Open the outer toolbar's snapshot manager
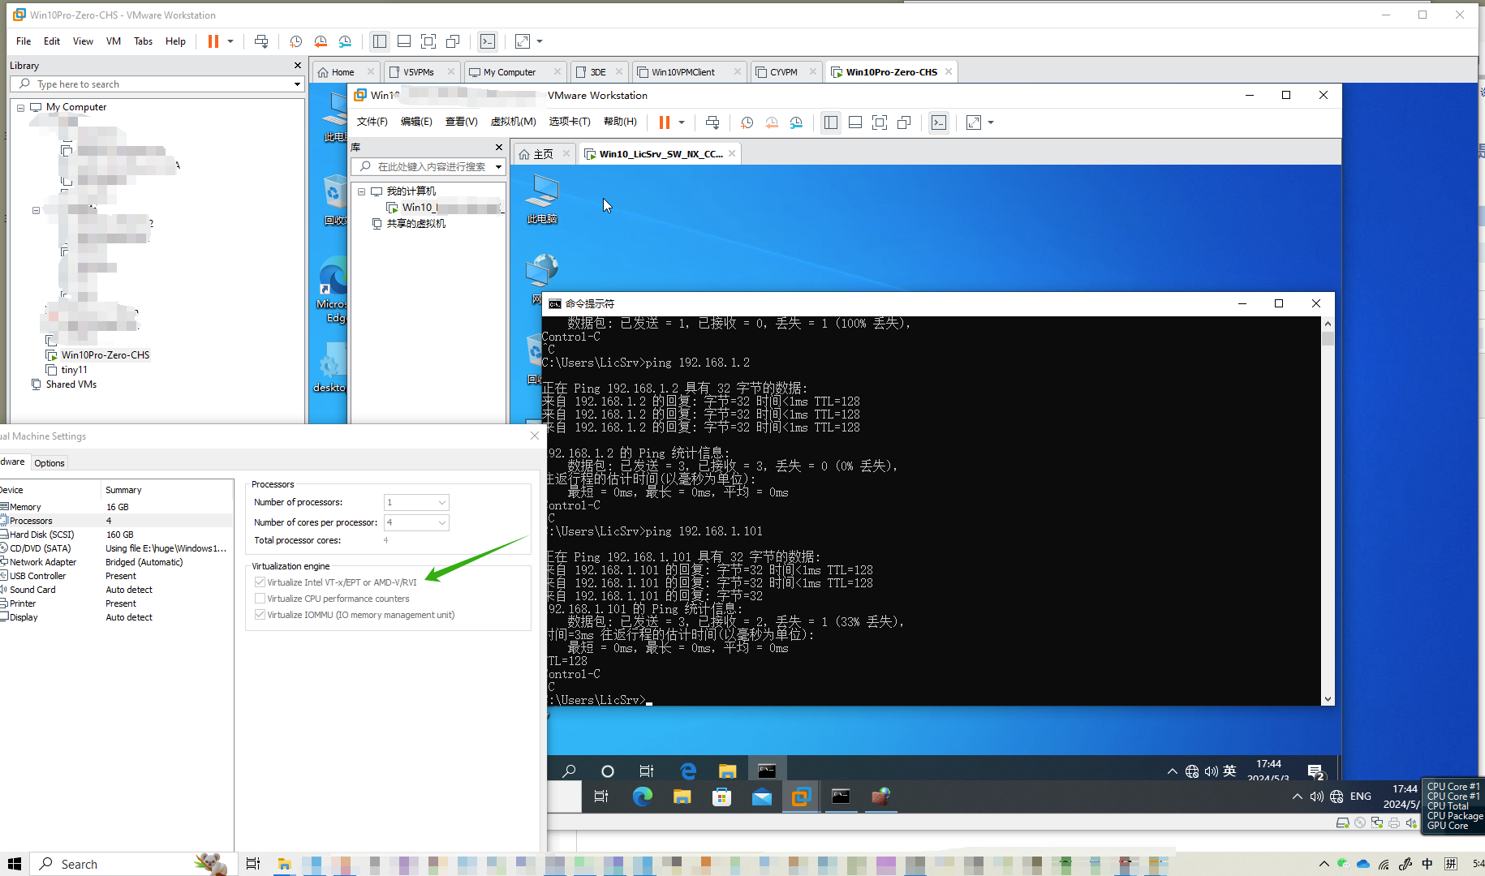Viewport: 1485px width, 876px height. point(345,41)
